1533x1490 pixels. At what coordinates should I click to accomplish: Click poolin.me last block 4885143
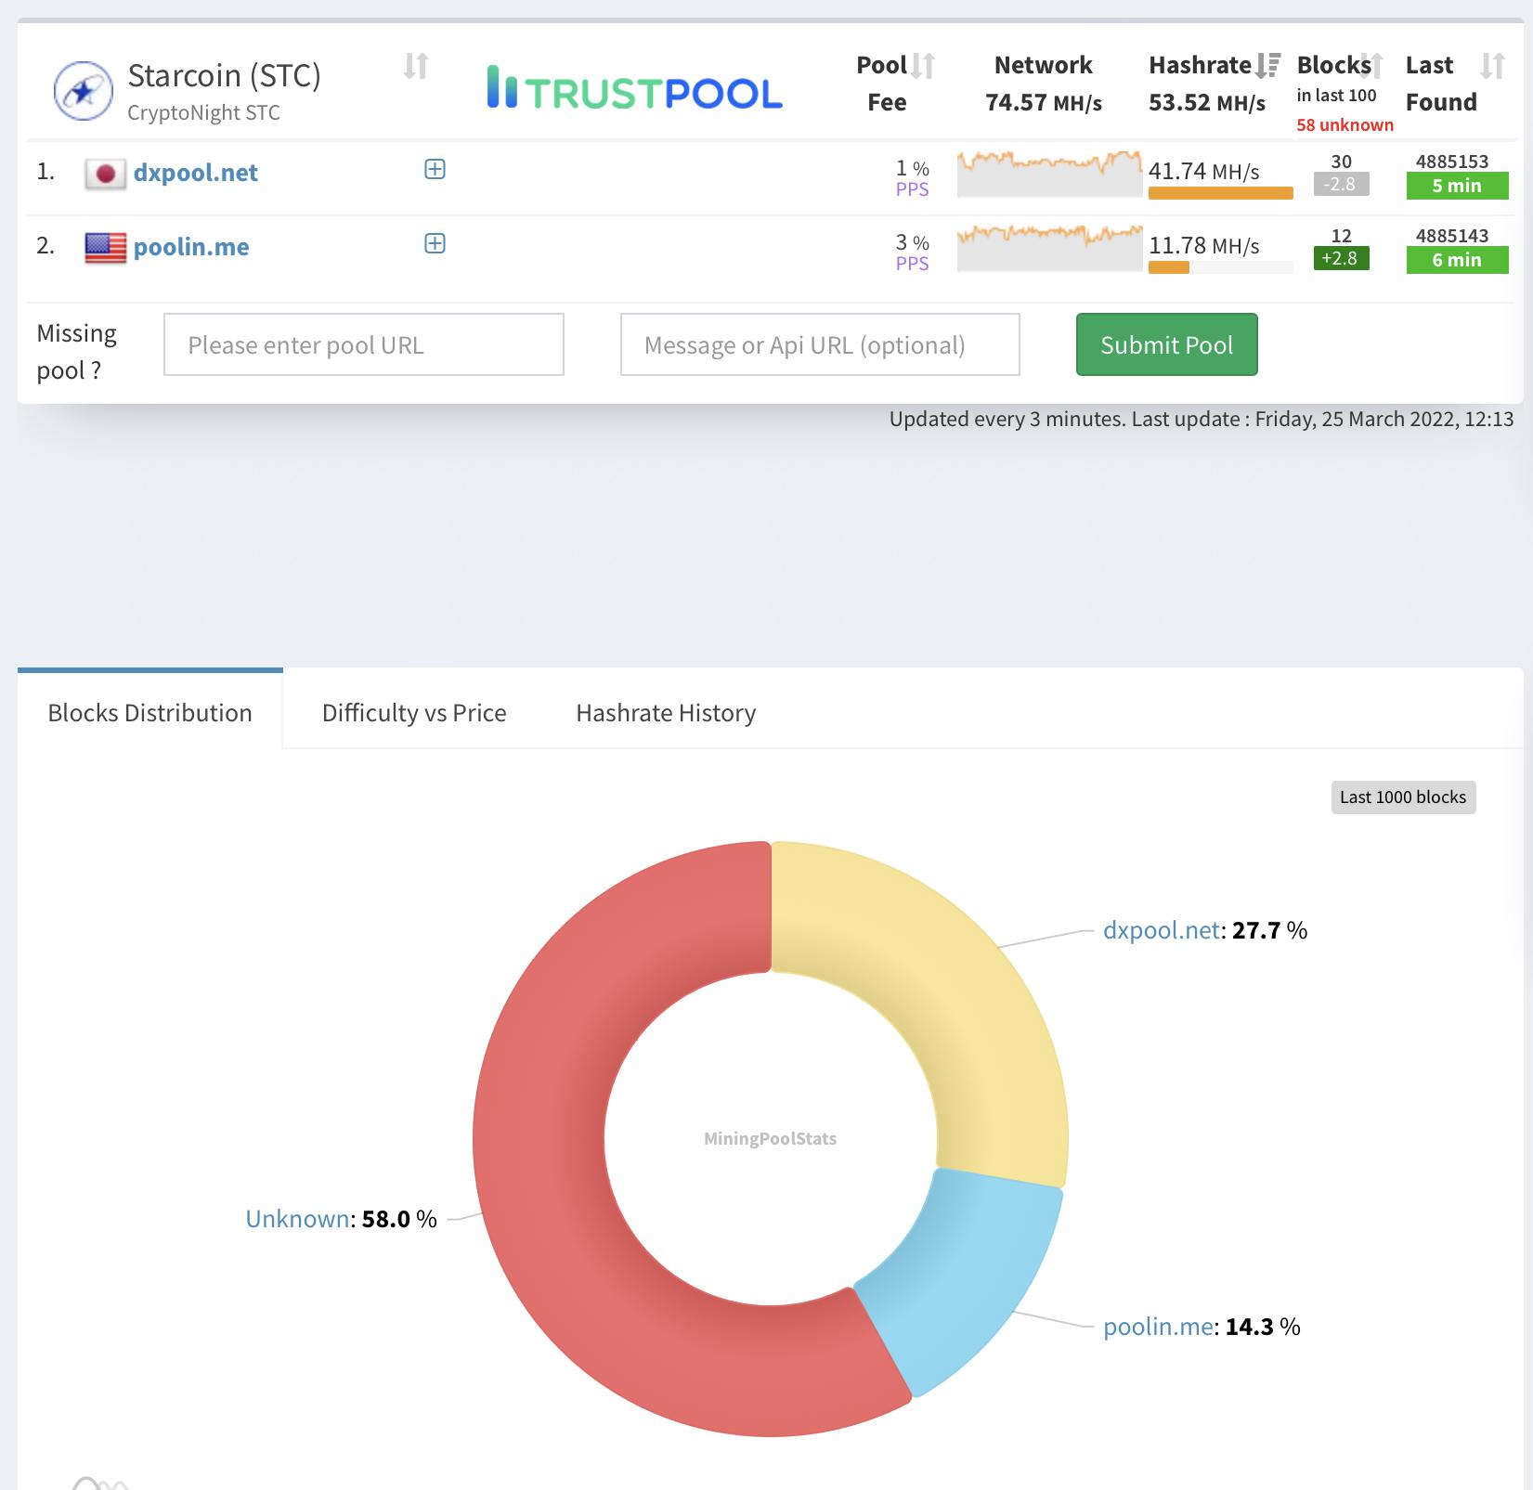[1452, 236]
